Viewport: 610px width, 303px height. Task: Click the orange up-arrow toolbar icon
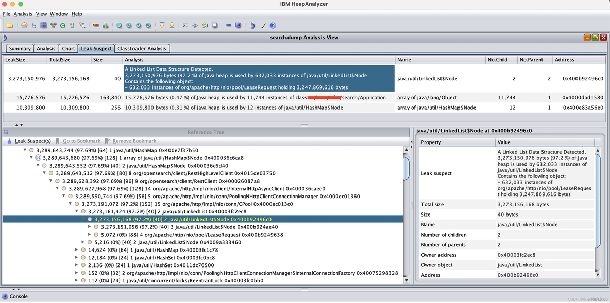[x=162, y=26]
